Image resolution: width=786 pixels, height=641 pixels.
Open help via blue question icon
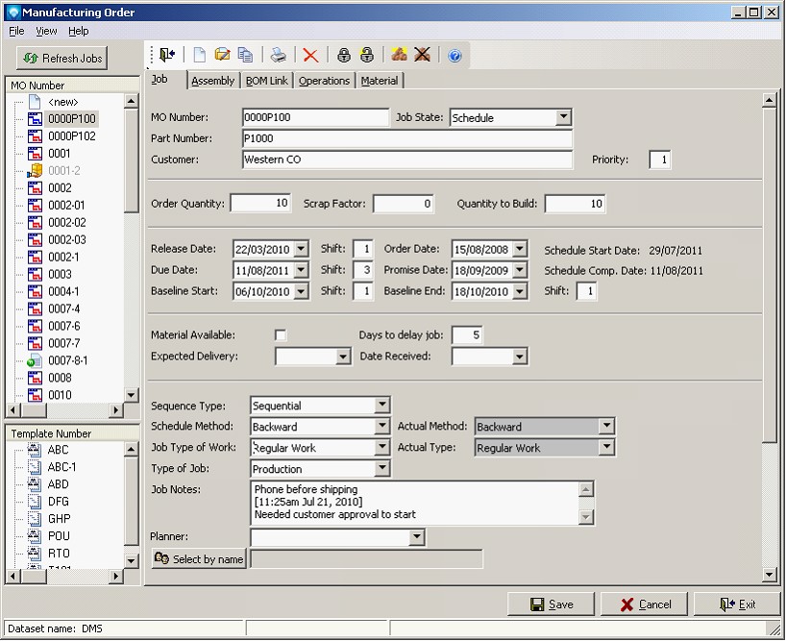pos(454,56)
